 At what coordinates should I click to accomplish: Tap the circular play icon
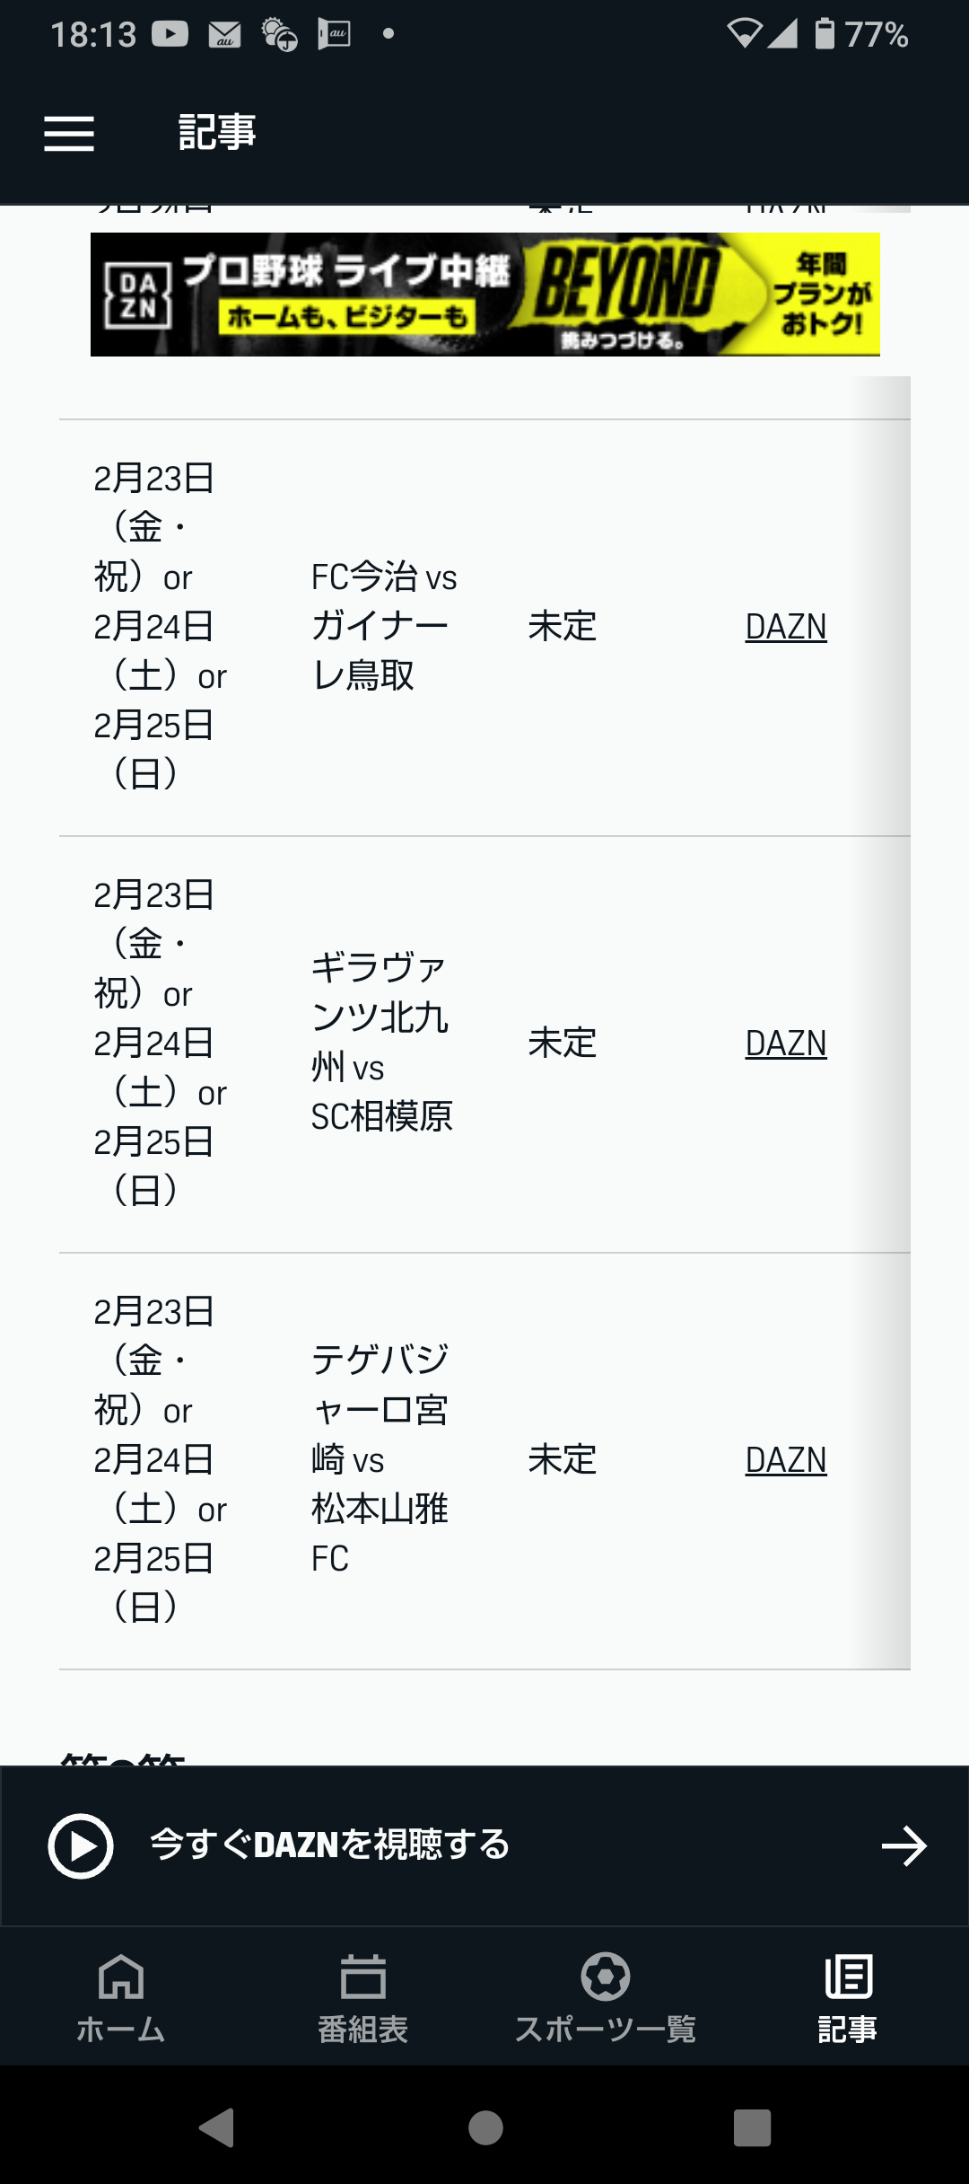(81, 1846)
